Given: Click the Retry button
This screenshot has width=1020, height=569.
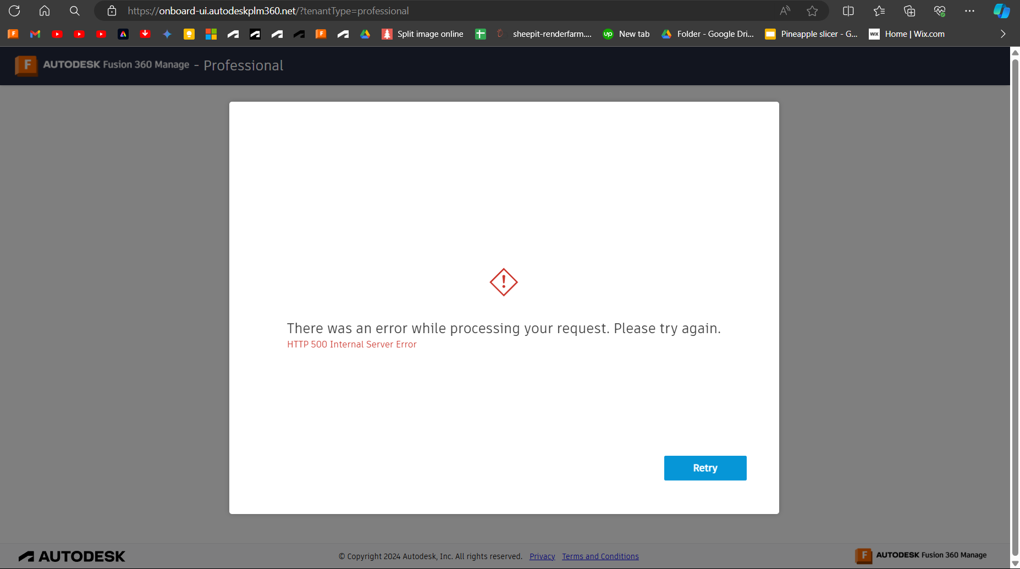Looking at the screenshot, I should 705,468.
